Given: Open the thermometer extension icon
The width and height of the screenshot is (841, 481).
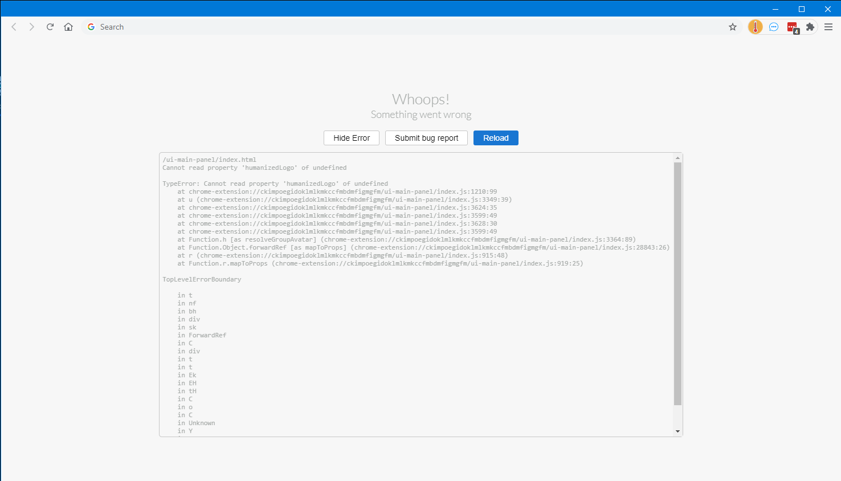Looking at the screenshot, I should pyautogui.click(x=756, y=27).
